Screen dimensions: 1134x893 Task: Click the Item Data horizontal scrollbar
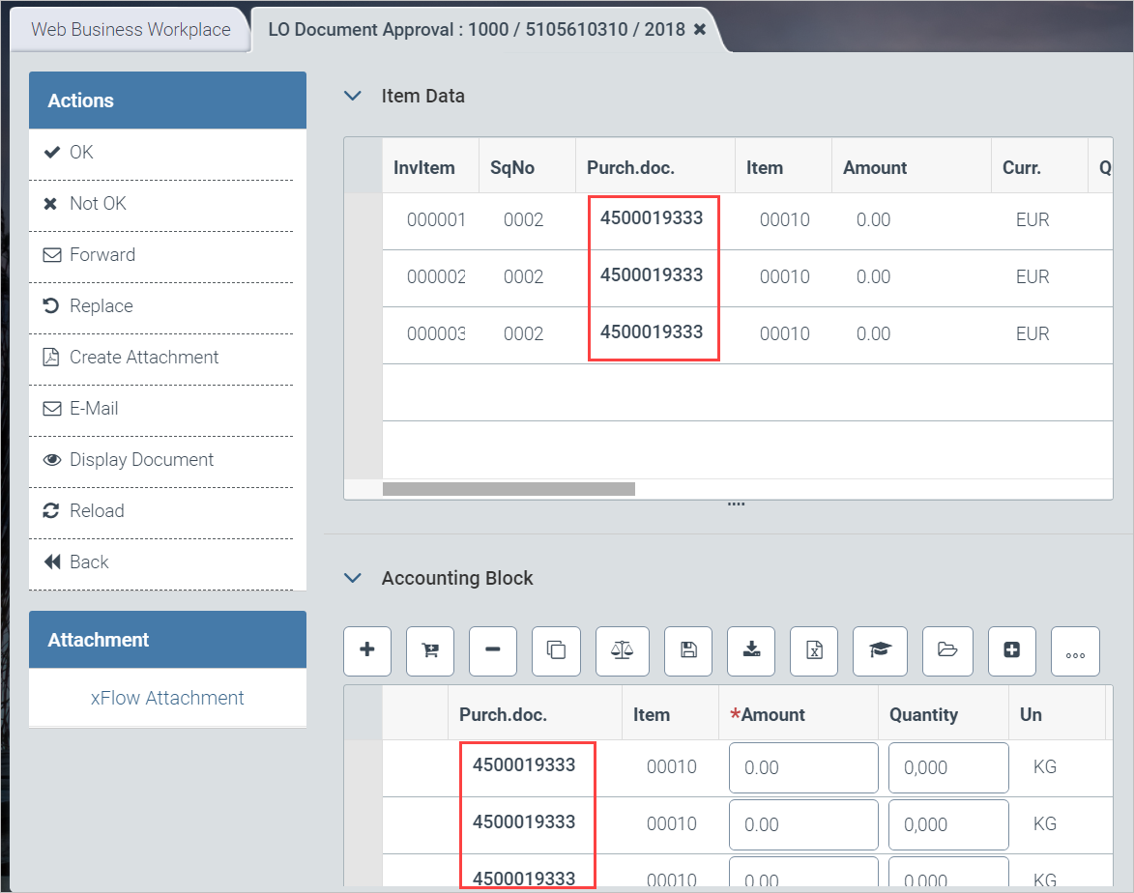pos(509,489)
